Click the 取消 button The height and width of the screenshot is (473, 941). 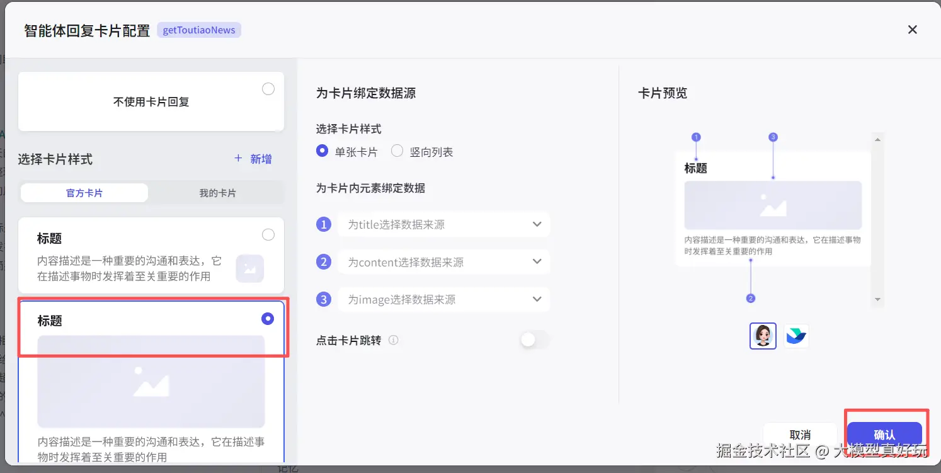pos(800,435)
